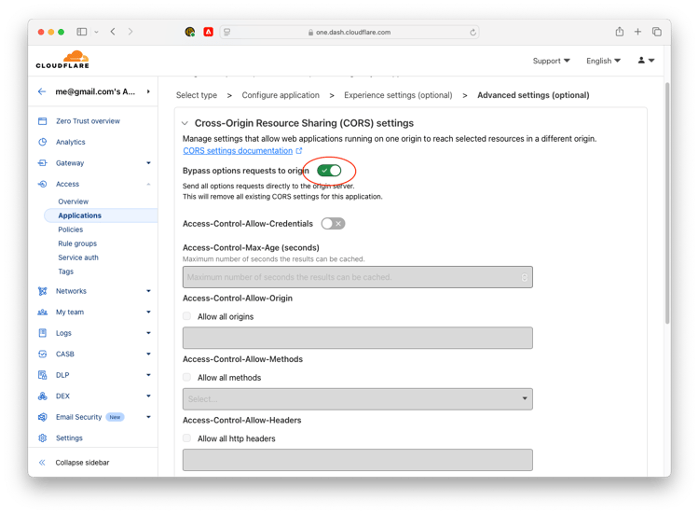Open a new tab with the plus icon

tap(637, 32)
